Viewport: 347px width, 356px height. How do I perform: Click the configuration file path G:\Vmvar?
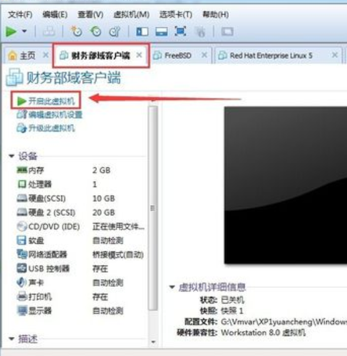(x=284, y=322)
